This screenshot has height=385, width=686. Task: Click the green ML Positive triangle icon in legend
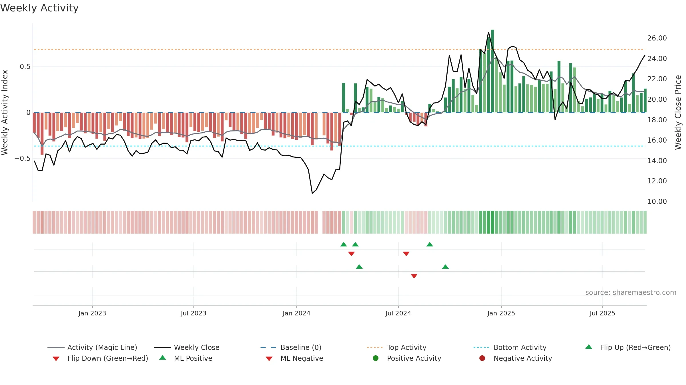click(163, 358)
